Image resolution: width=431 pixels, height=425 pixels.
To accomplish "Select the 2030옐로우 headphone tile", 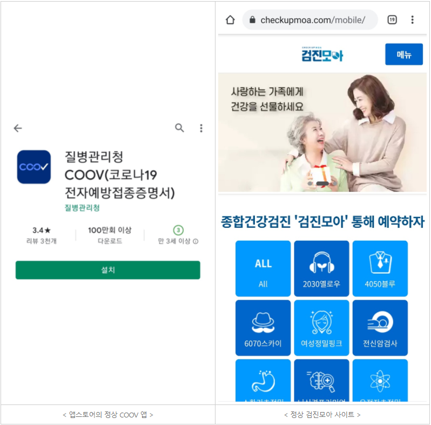I will click(x=321, y=268).
